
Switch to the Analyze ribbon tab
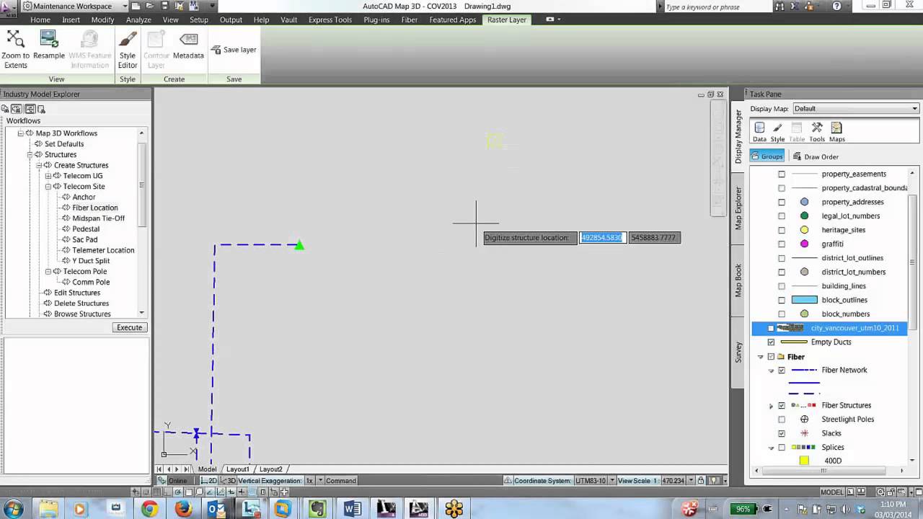pyautogui.click(x=138, y=20)
